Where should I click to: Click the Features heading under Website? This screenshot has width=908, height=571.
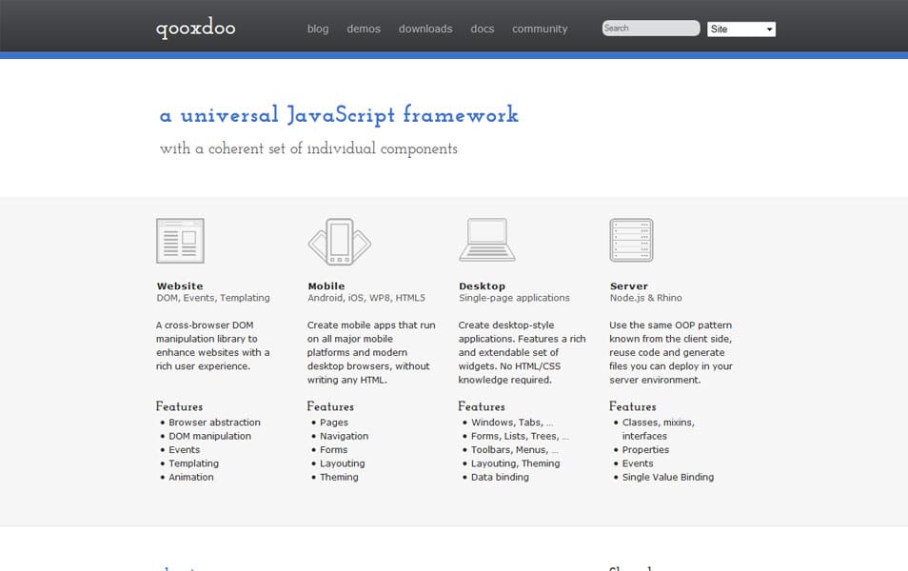tap(180, 406)
